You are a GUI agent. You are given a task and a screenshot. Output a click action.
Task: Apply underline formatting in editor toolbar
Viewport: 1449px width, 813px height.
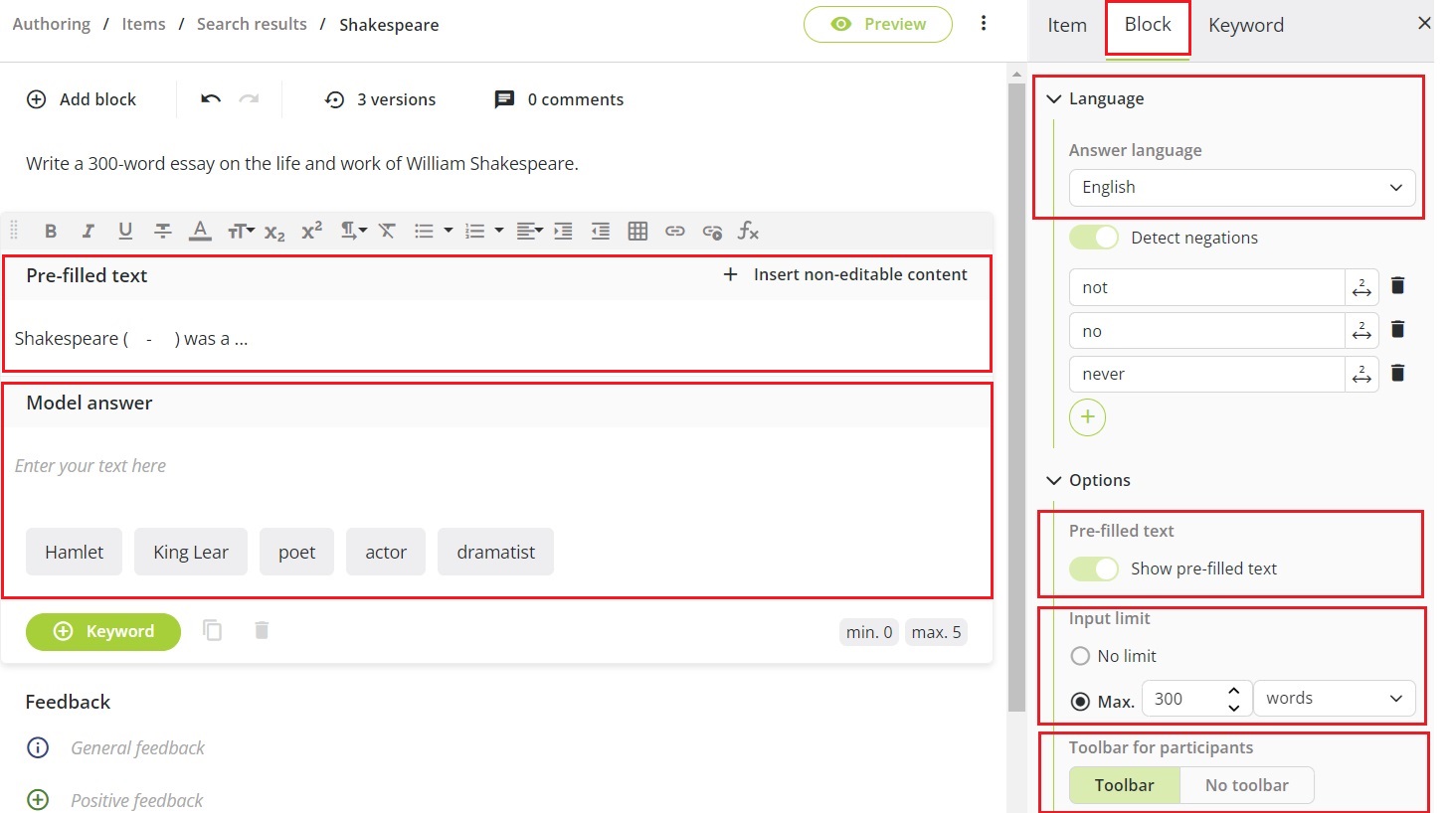[125, 231]
